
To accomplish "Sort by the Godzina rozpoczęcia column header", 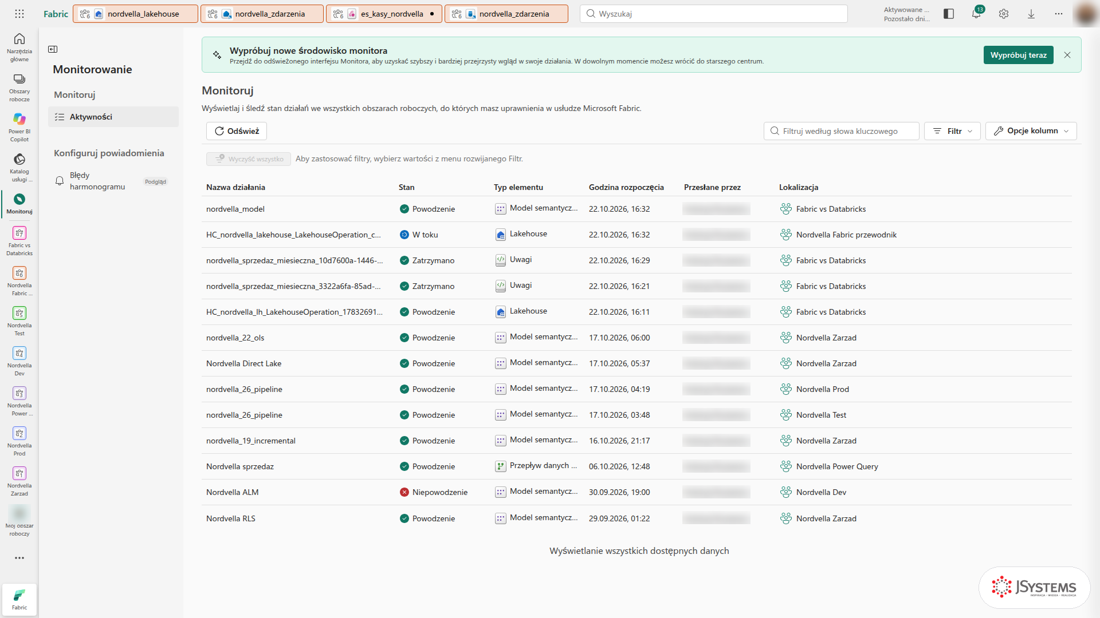I will click(x=626, y=187).
